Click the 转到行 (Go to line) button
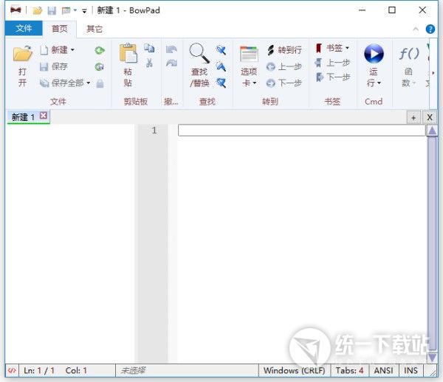443x382 pixels. [x=284, y=50]
